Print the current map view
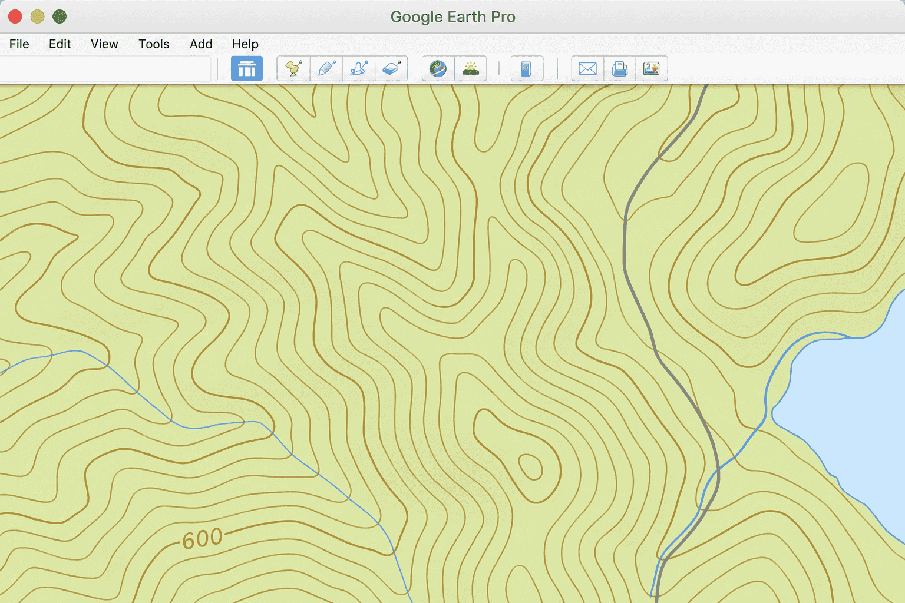The width and height of the screenshot is (905, 603). tap(620, 69)
